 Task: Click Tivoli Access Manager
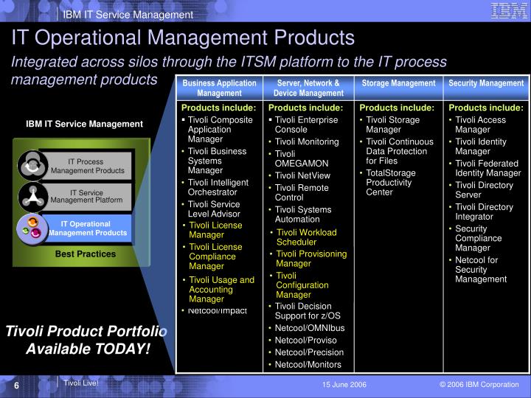click(480, 125)
